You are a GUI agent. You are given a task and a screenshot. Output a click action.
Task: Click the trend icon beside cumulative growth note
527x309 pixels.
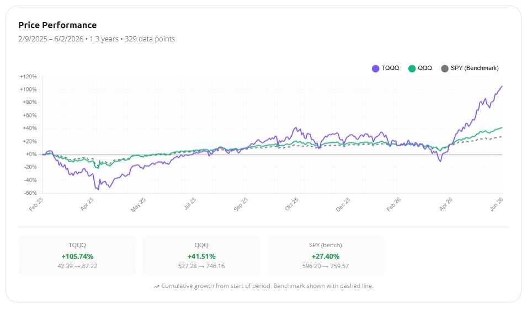[156, 286]
